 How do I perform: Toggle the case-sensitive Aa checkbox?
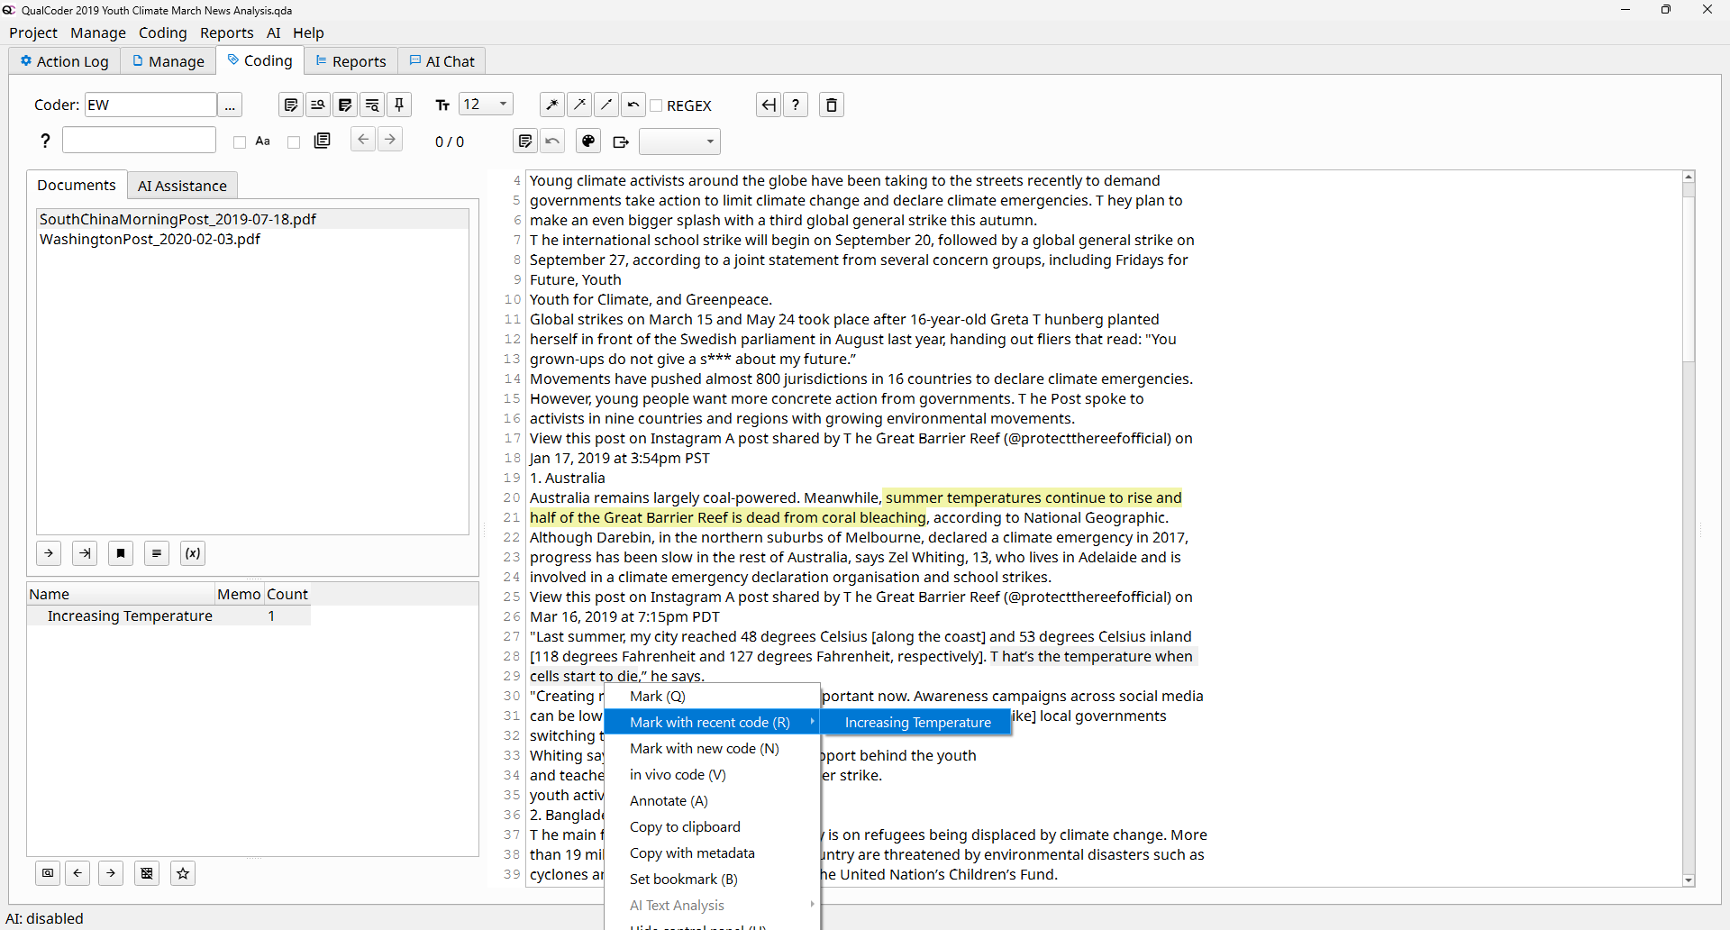tap(240, 142)
